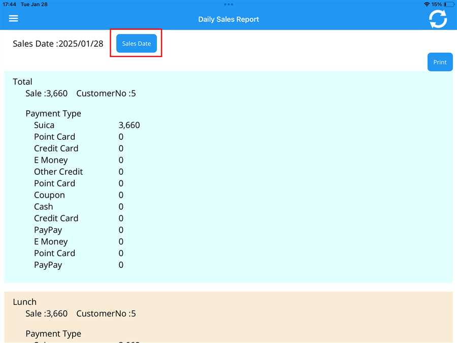Tap CustomerNo :5 in the Total section
Viewport: 457px width, 343px height.
click(x=106, y=93)
